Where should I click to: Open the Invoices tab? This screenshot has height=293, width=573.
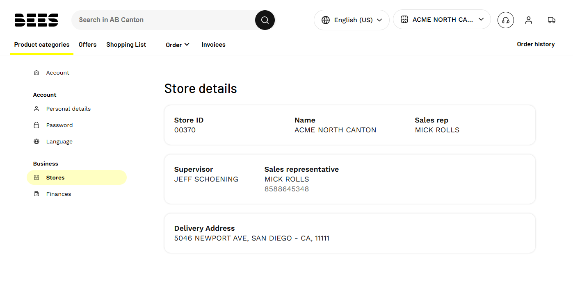[214, 45]
